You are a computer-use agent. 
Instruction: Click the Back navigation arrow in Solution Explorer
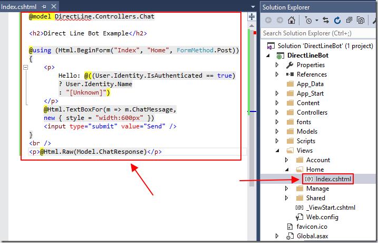[x=268, y=20]
